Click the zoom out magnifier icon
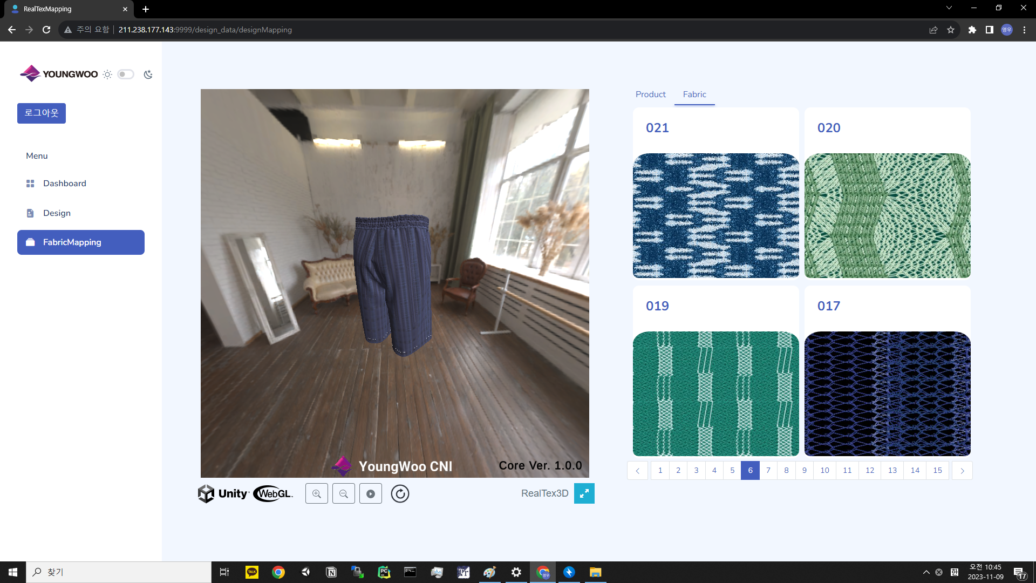This screenshot has height=583, width=1036. point(344,493)
